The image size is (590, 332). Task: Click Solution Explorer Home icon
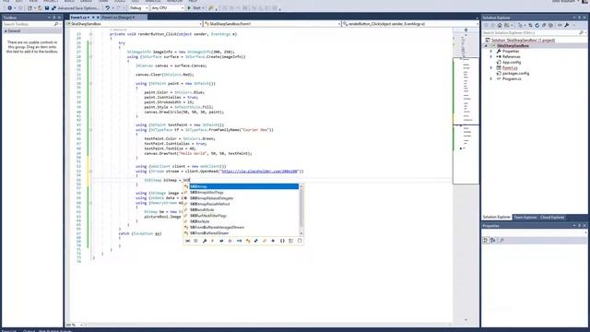pos(500,25)
